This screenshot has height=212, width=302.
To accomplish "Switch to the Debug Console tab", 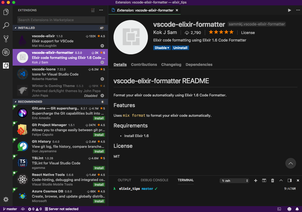I will [x=154, y=180].
